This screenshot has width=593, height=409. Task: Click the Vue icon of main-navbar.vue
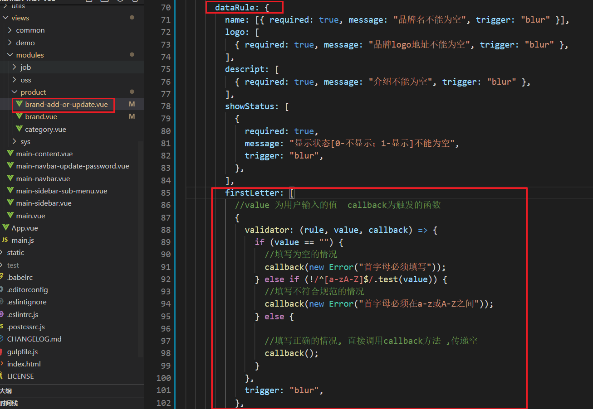pos(10,178)
